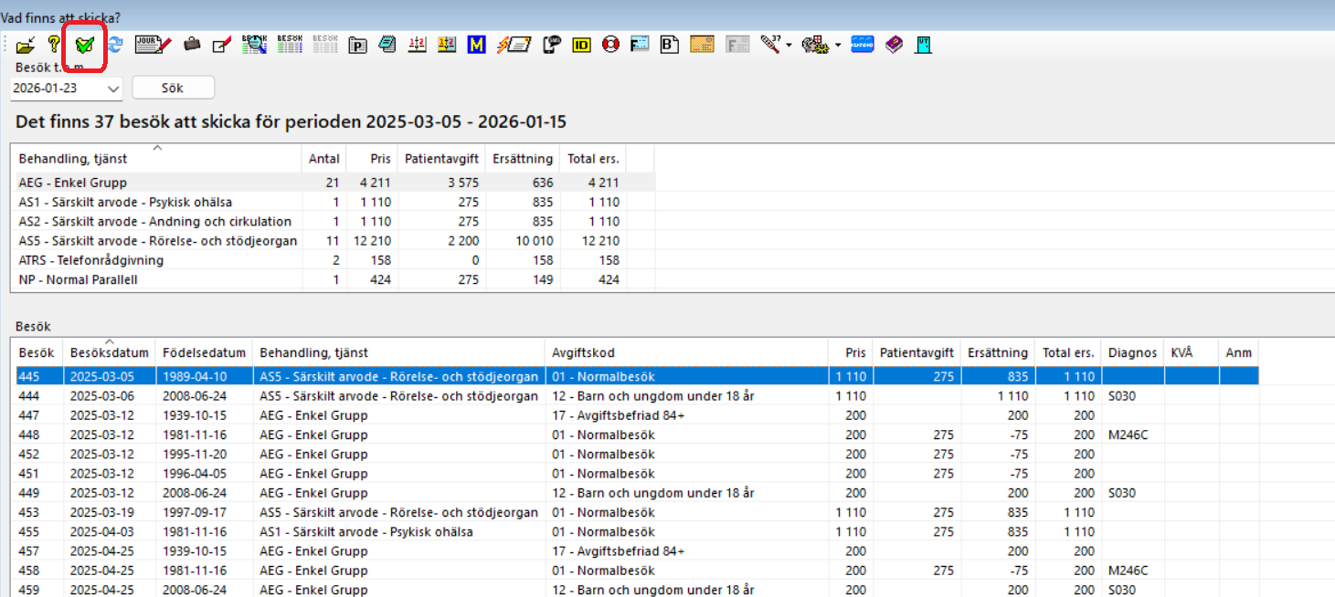Image resolution: width=1335 pixels, height=597 pixels.
Task: Sort summary by Behandling, tjänst column header
Action: (x=155, y=159)
